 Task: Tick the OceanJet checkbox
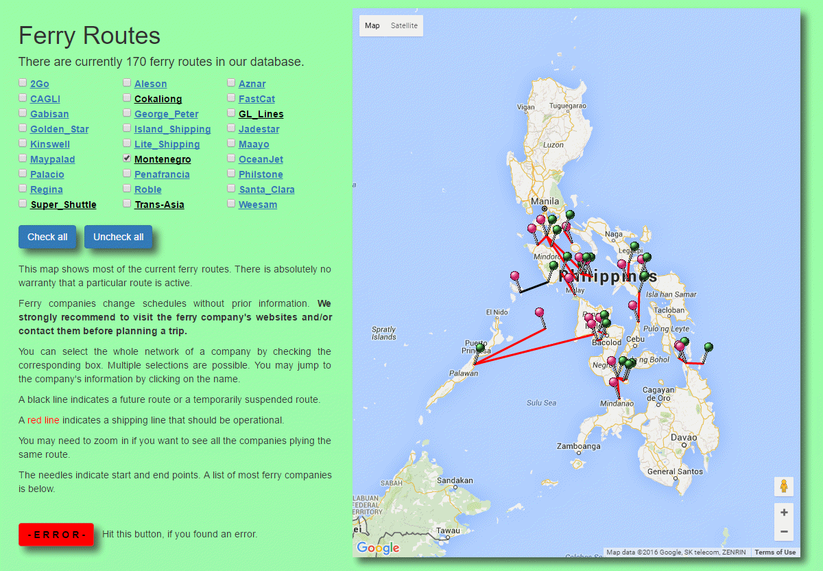[x=232, y=158]
